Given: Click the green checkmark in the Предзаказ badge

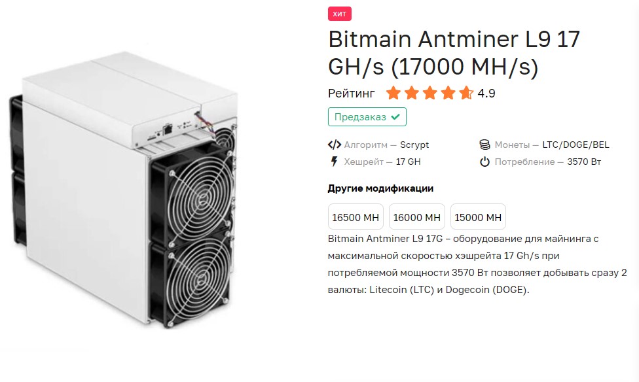Looking at the screenshot, I should [395, 116].
